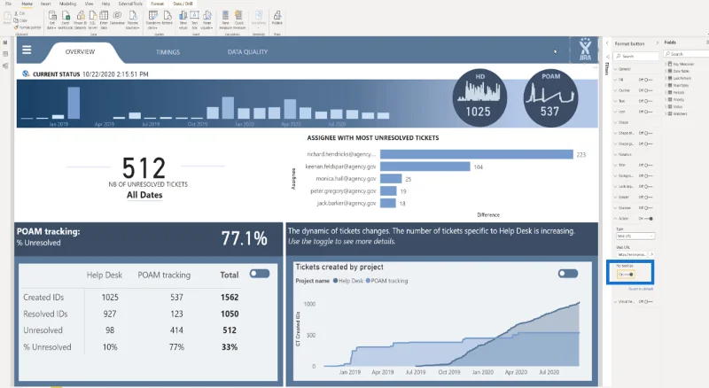This screenshot has width=709, height=388.
Task: Click the POAM 537 circle card
Action: 550,97
